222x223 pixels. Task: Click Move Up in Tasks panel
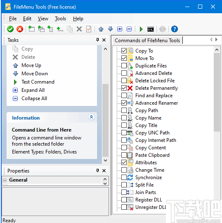[x=31, y=65]
